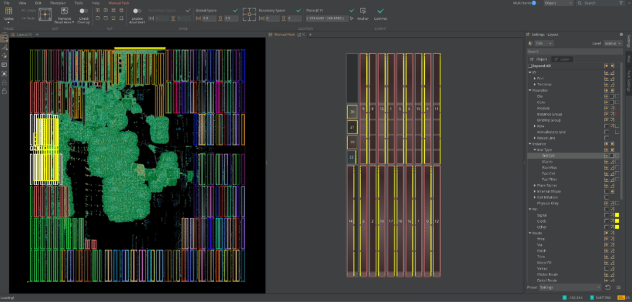Open the Level normal dropdown
The image size is (632, 302).
tap(612, 43)
